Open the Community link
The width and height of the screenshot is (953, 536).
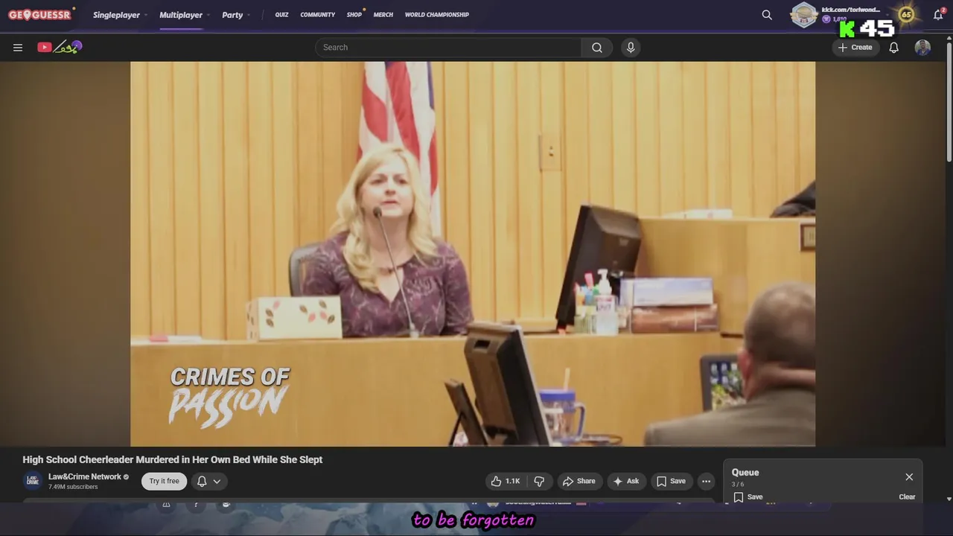point(318,15)
